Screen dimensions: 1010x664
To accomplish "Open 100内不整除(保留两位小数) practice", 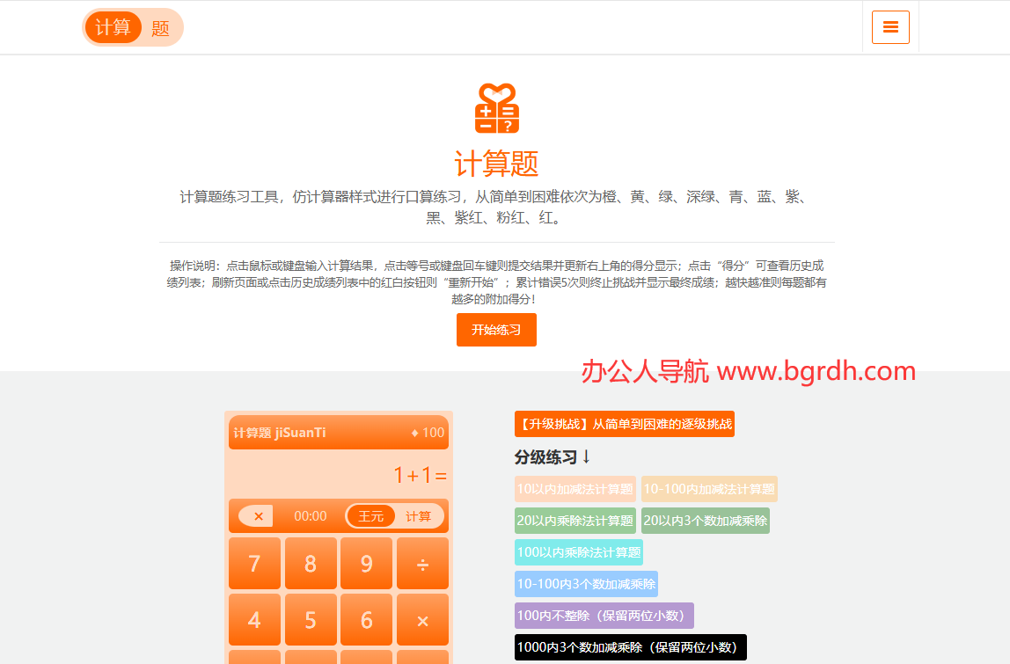I will click(604, 615).
